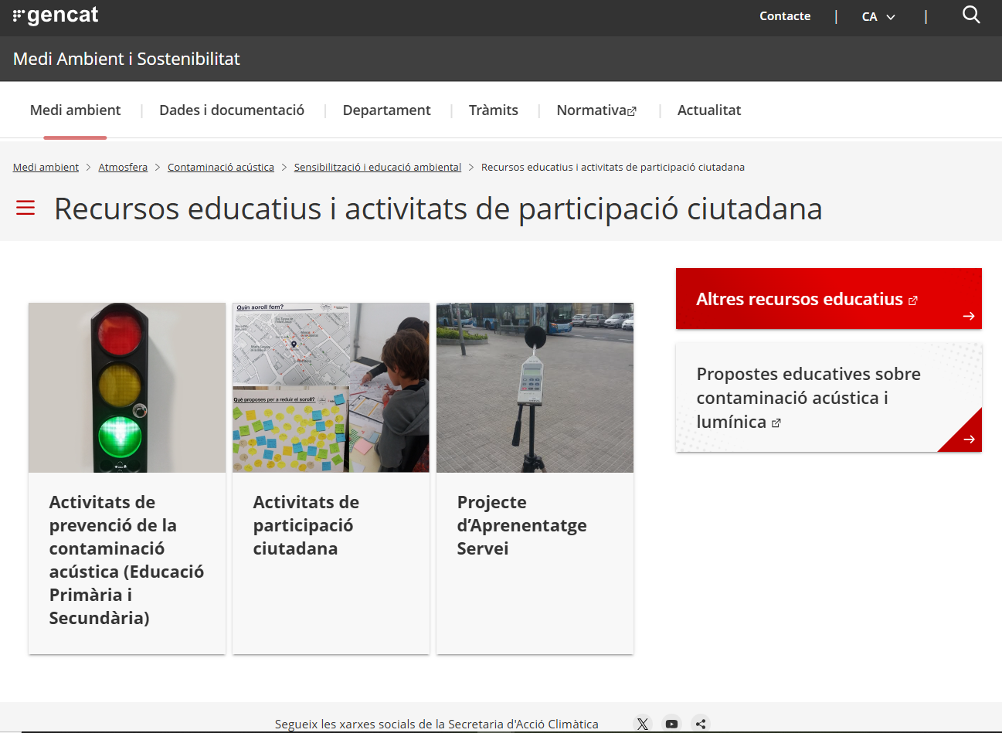Open the Normativa external link
The height and width of the screenshot is (733, 1002).
pos(596,110)
